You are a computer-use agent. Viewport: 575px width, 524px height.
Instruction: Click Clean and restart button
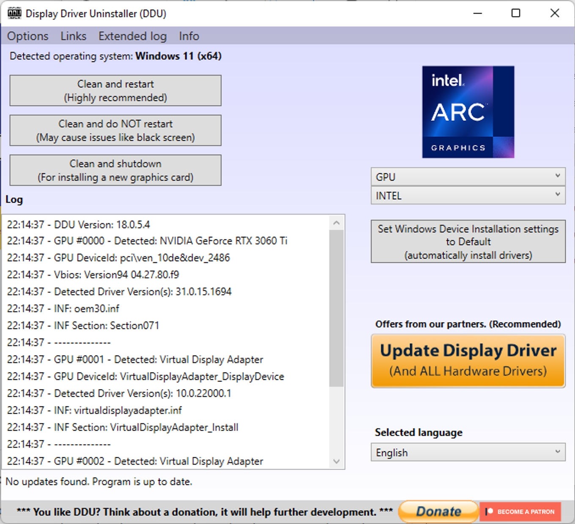[x=115, y=90]
